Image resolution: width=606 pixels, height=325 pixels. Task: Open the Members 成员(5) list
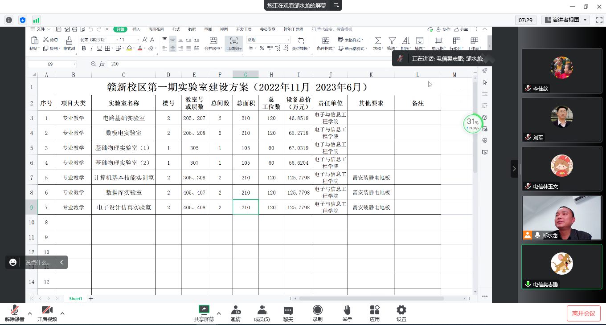[x=262, y=313]
